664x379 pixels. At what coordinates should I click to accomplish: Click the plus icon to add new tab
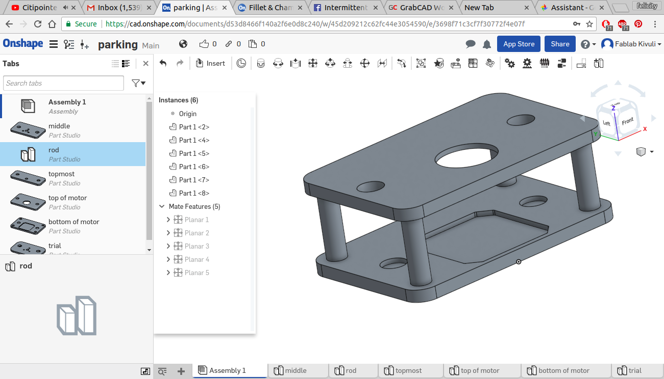click(x=181, y=371)
